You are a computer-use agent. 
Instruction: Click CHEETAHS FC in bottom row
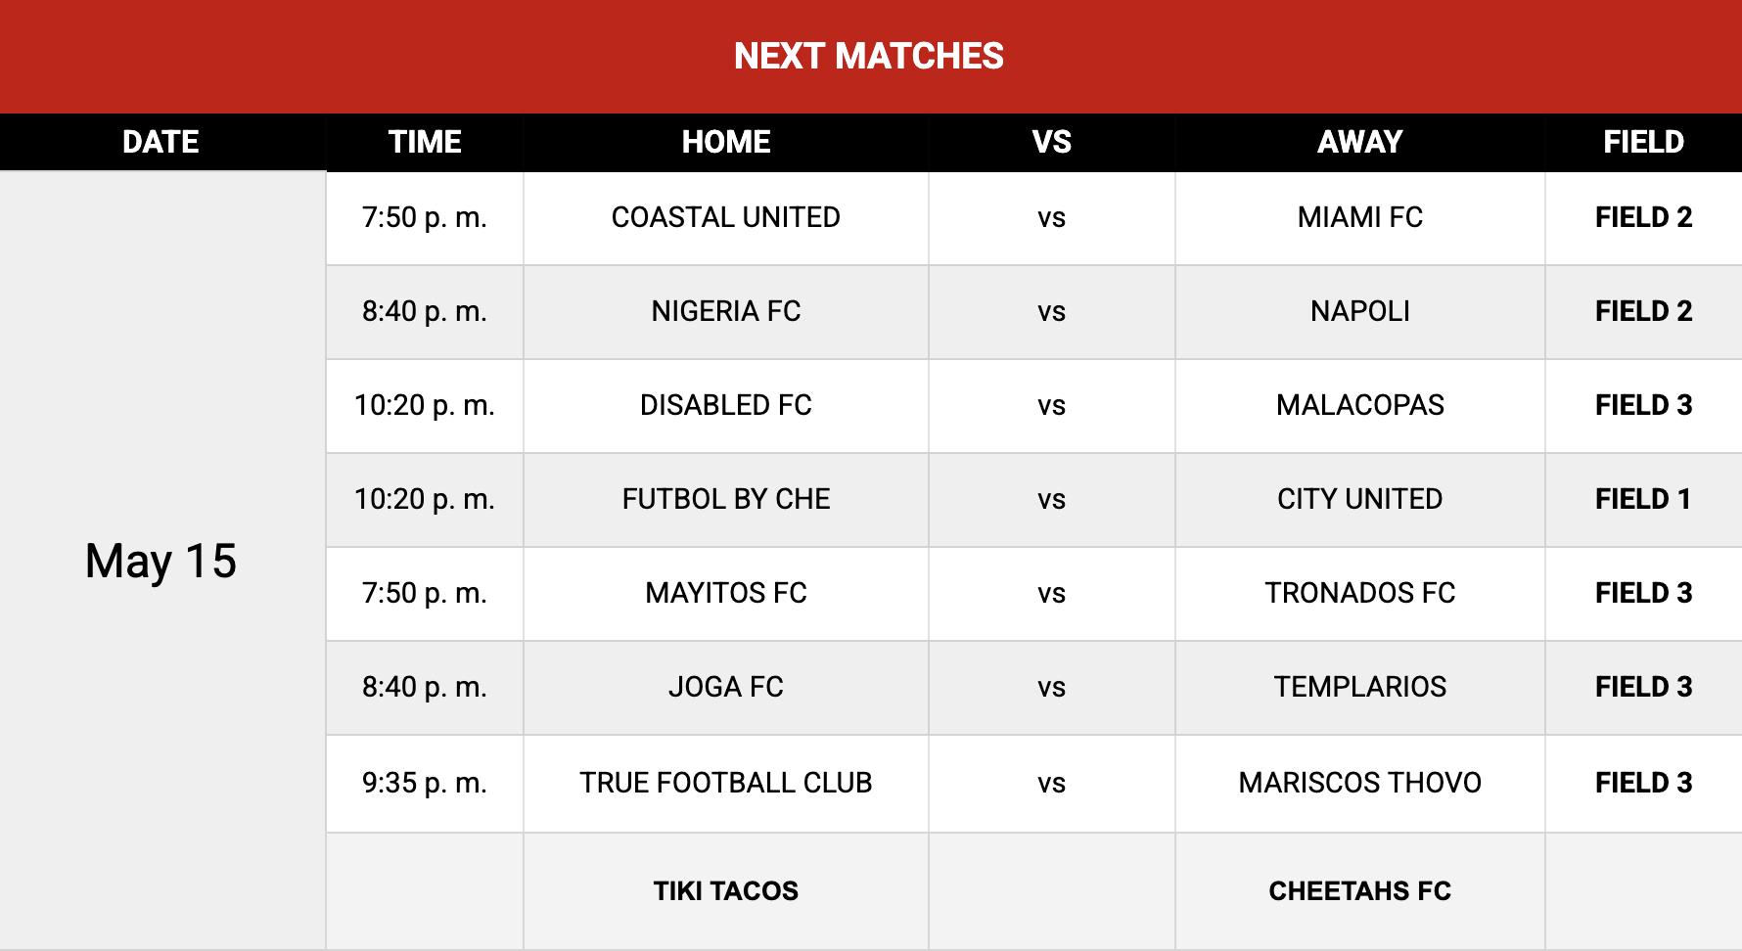(1360, 890)
